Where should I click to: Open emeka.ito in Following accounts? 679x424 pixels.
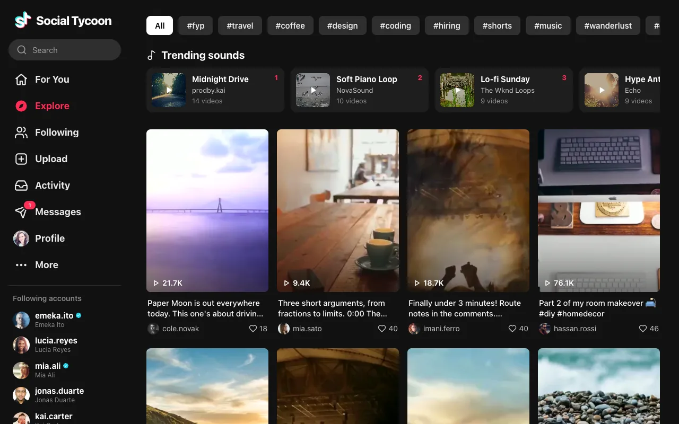pos(65,320)
